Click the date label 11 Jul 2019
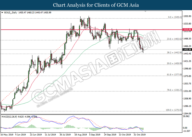This screenshot has width=192, height=137. (x=50, y=135)
